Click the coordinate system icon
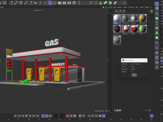 pyautogui.click(x=55, y=3)
